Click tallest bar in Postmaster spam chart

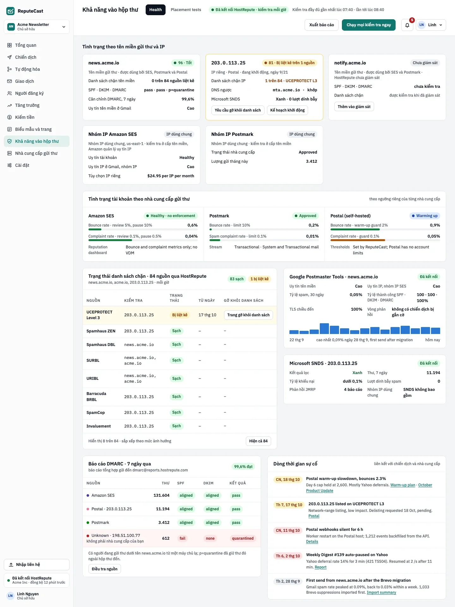point(324,329)
